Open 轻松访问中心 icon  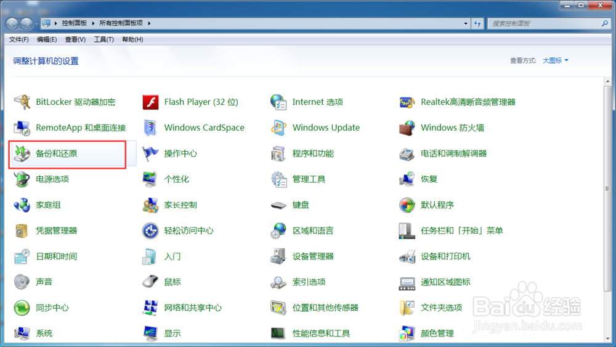click(150, 231)
